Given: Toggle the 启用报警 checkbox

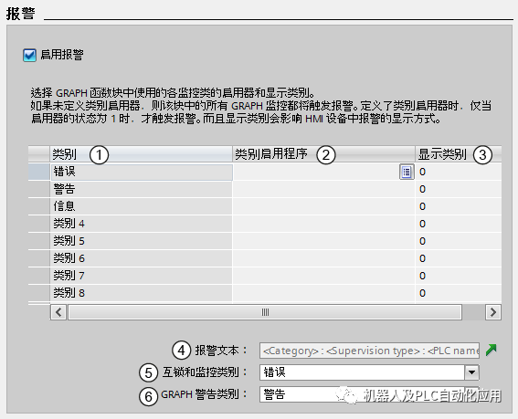Looking at the screenshot, I should pos(29,55).
